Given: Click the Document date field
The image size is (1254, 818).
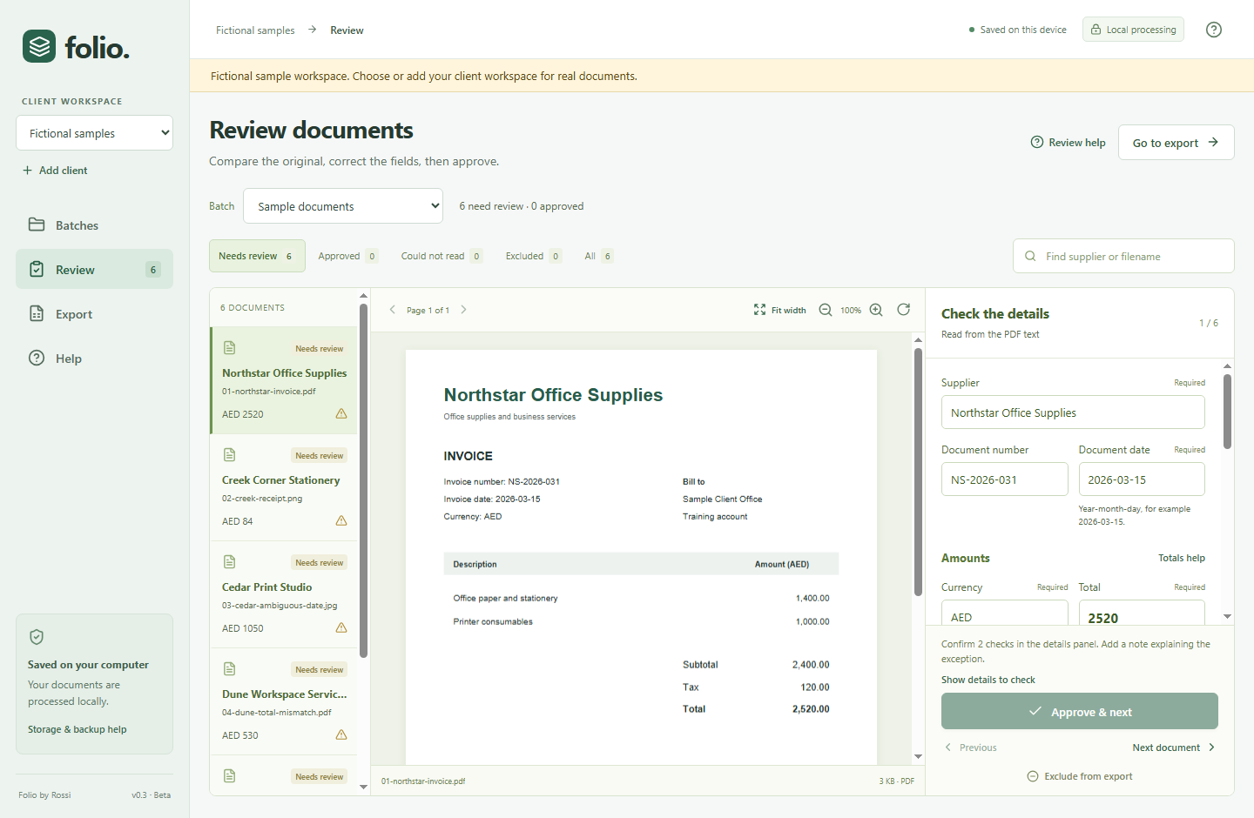Looking at the screenshot, I should tap(1142, 479).
